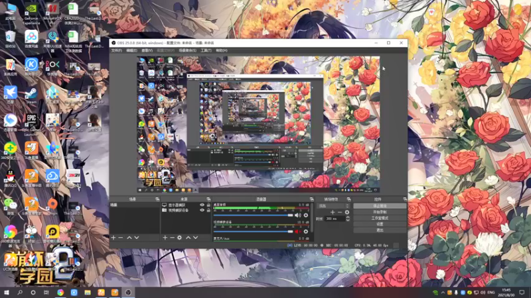Enable Studio Mode from Controls panel
Viewport: 531px width, 298px height.
tap(380, 218)
